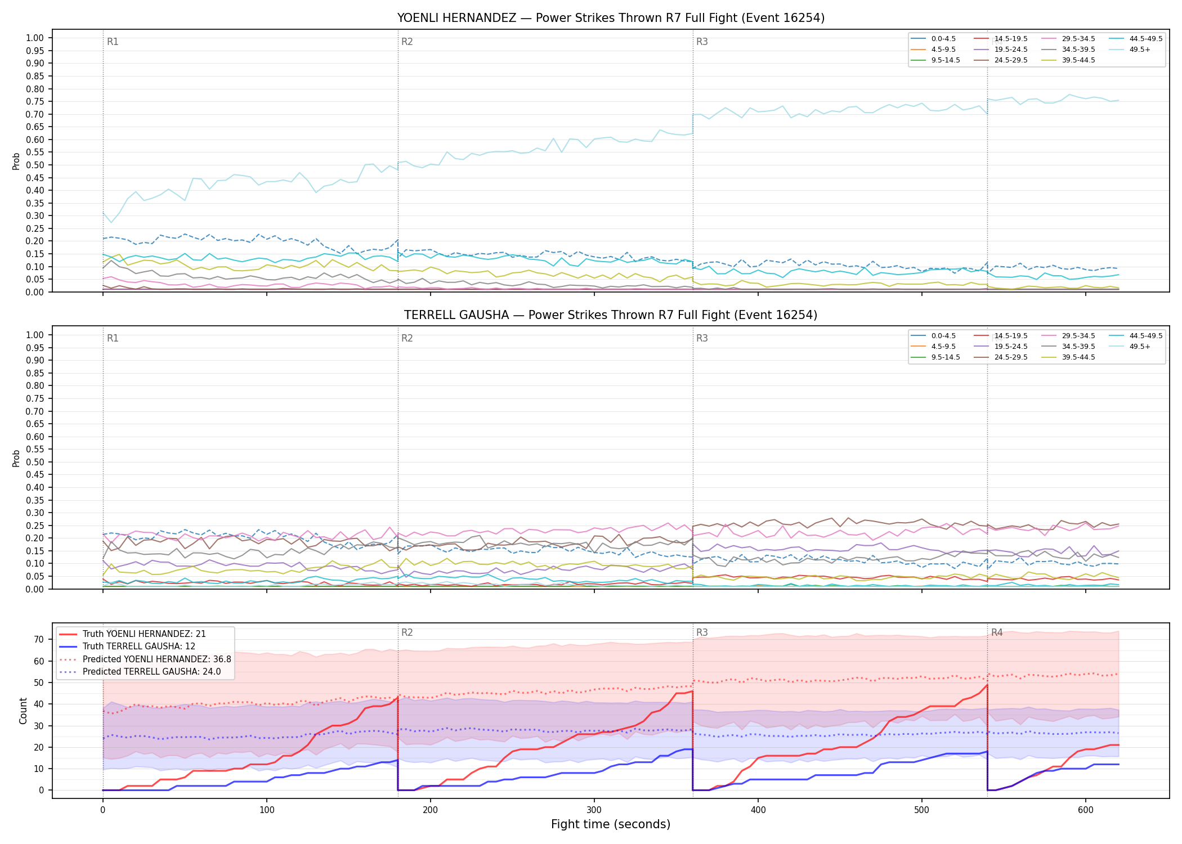Pick the 39.5-44.5 legend entry in Gausha chart

(x=1069, y=357)
